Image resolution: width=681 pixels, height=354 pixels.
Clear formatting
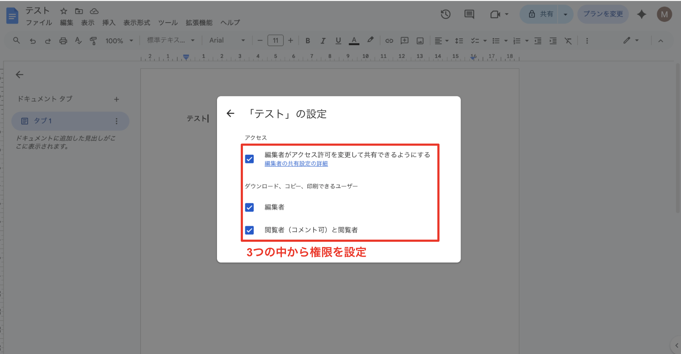[x=568, y=41]
